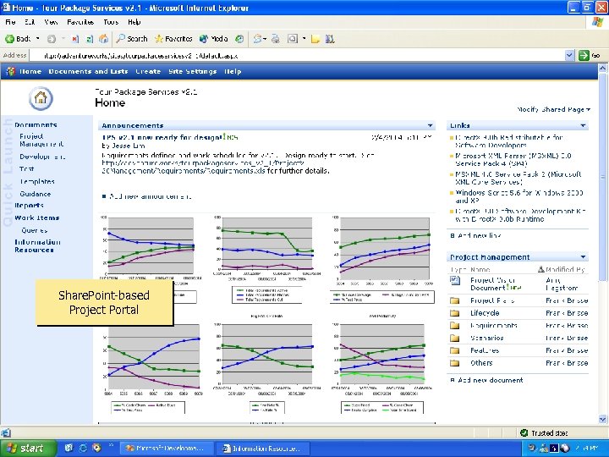Open the Windows Script 5.6 link
The height and width of the screenshot is (457, 609).
(x=518, y=196)
